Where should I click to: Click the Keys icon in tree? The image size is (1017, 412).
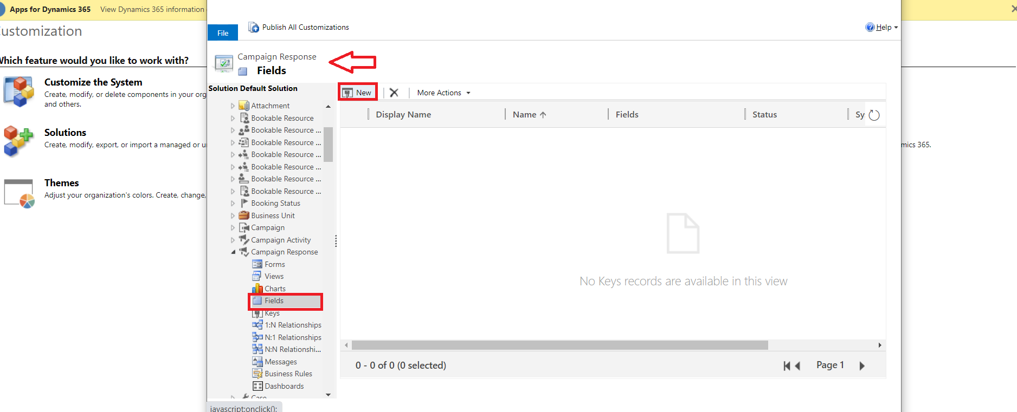tap(258, 313)
